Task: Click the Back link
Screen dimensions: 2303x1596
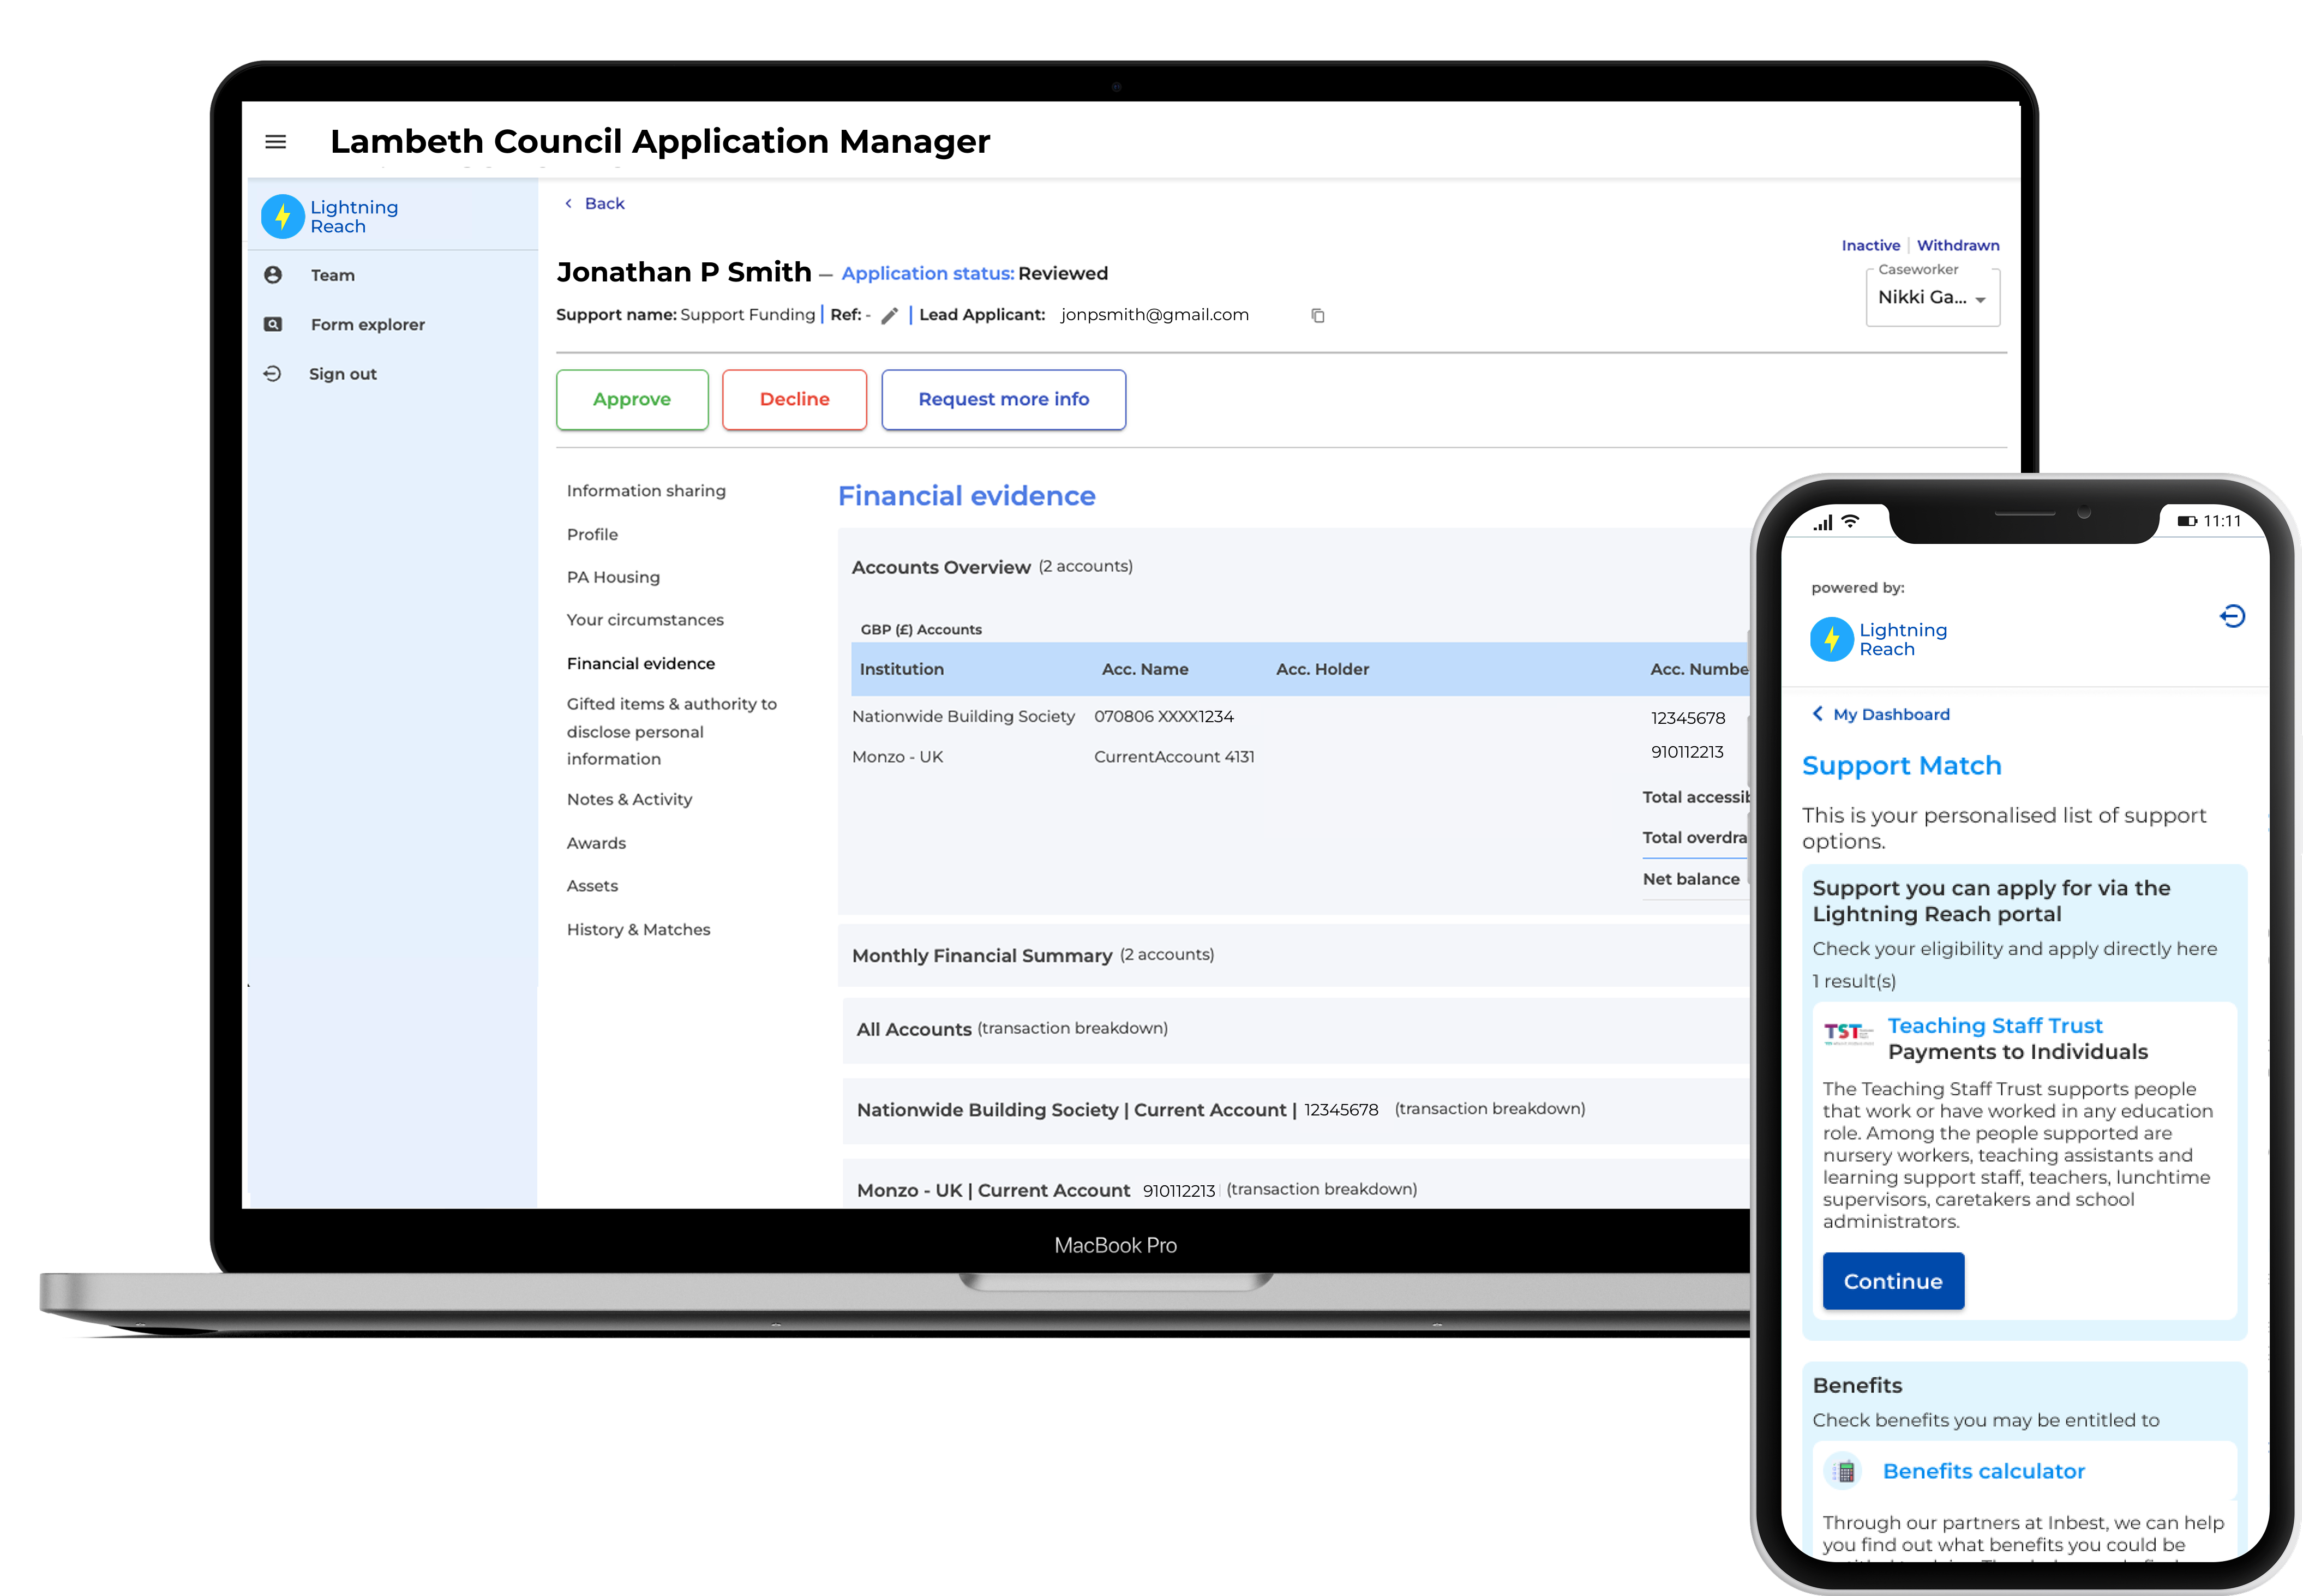Action: 604,204
